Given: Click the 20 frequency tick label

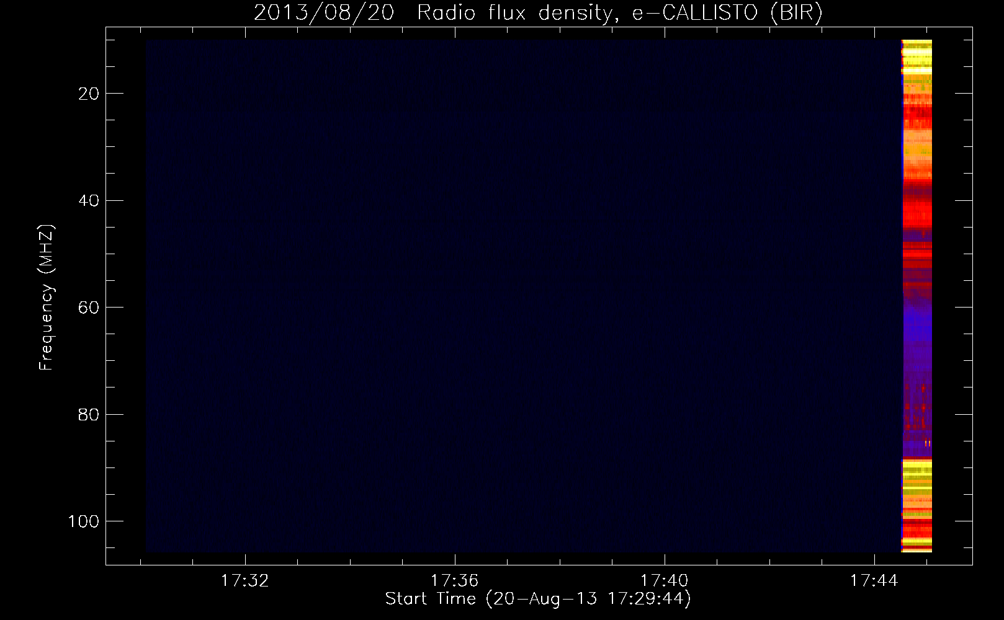Looking at the screenshot, I should coord(89,94).
